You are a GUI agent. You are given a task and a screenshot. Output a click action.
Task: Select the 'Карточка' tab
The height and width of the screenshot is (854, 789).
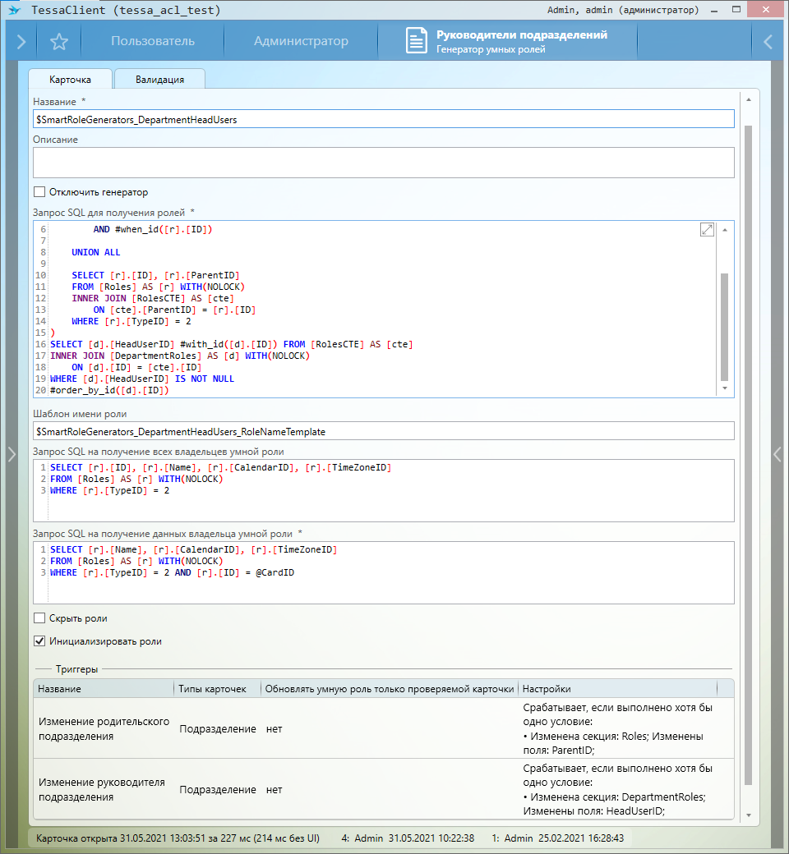(x=70, y=80)
